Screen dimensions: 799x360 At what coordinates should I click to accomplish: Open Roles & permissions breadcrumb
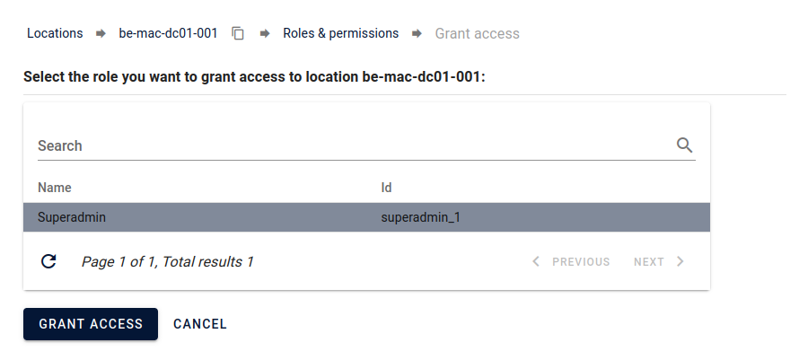pyautogui.click(x=341, y=33)
